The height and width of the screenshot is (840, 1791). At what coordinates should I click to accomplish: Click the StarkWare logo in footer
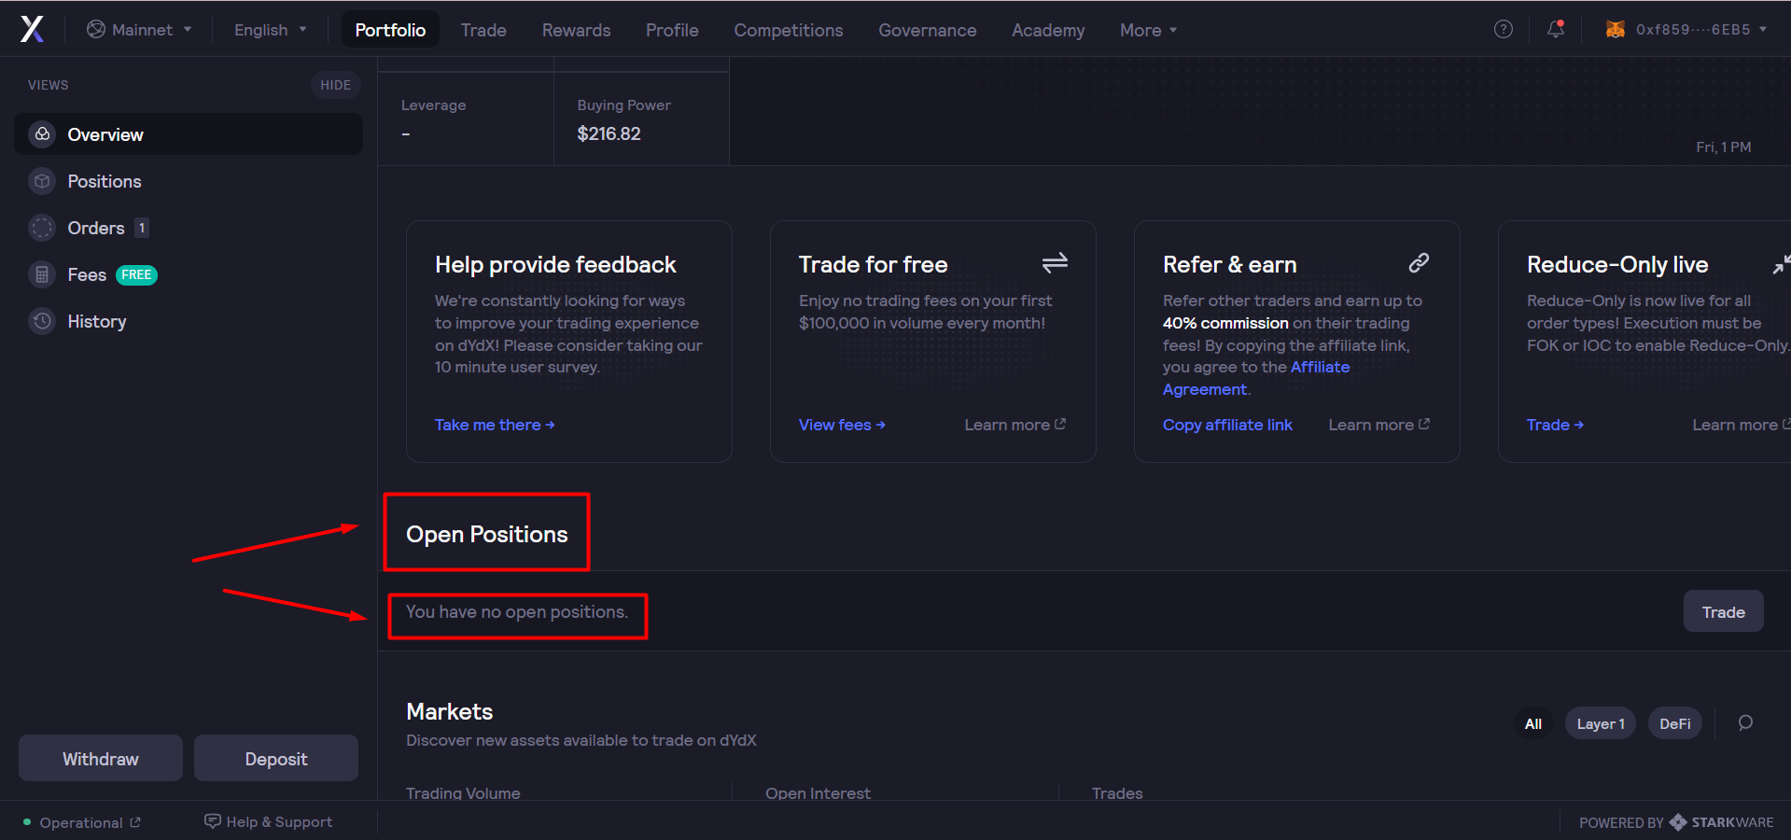point(1677,822)
